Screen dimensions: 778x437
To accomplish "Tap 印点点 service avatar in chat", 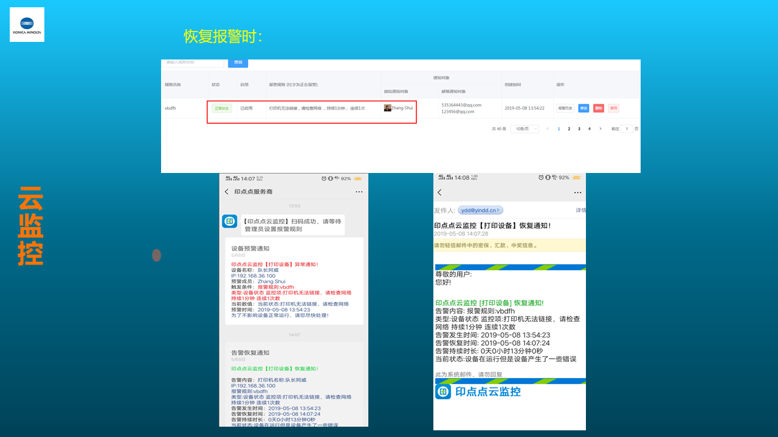I will point(229,222).
